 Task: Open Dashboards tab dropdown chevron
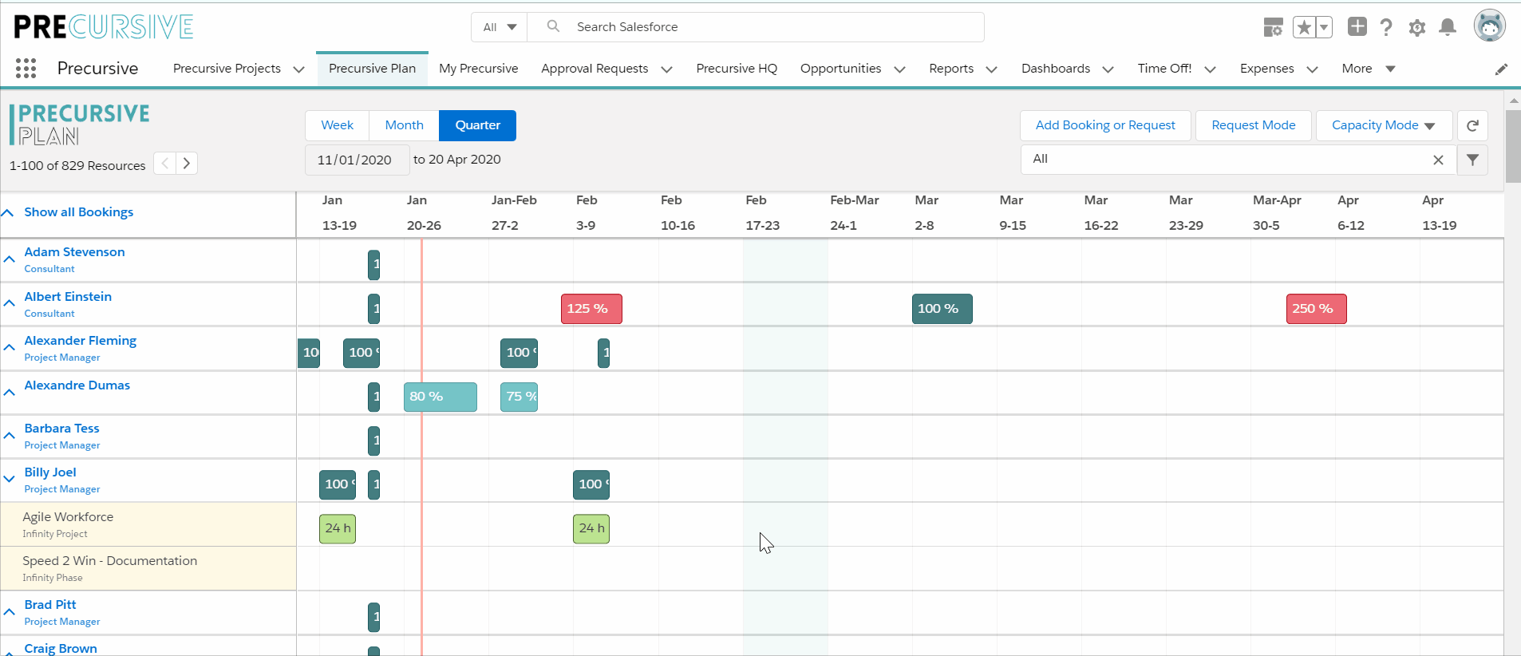[1108, 69]
